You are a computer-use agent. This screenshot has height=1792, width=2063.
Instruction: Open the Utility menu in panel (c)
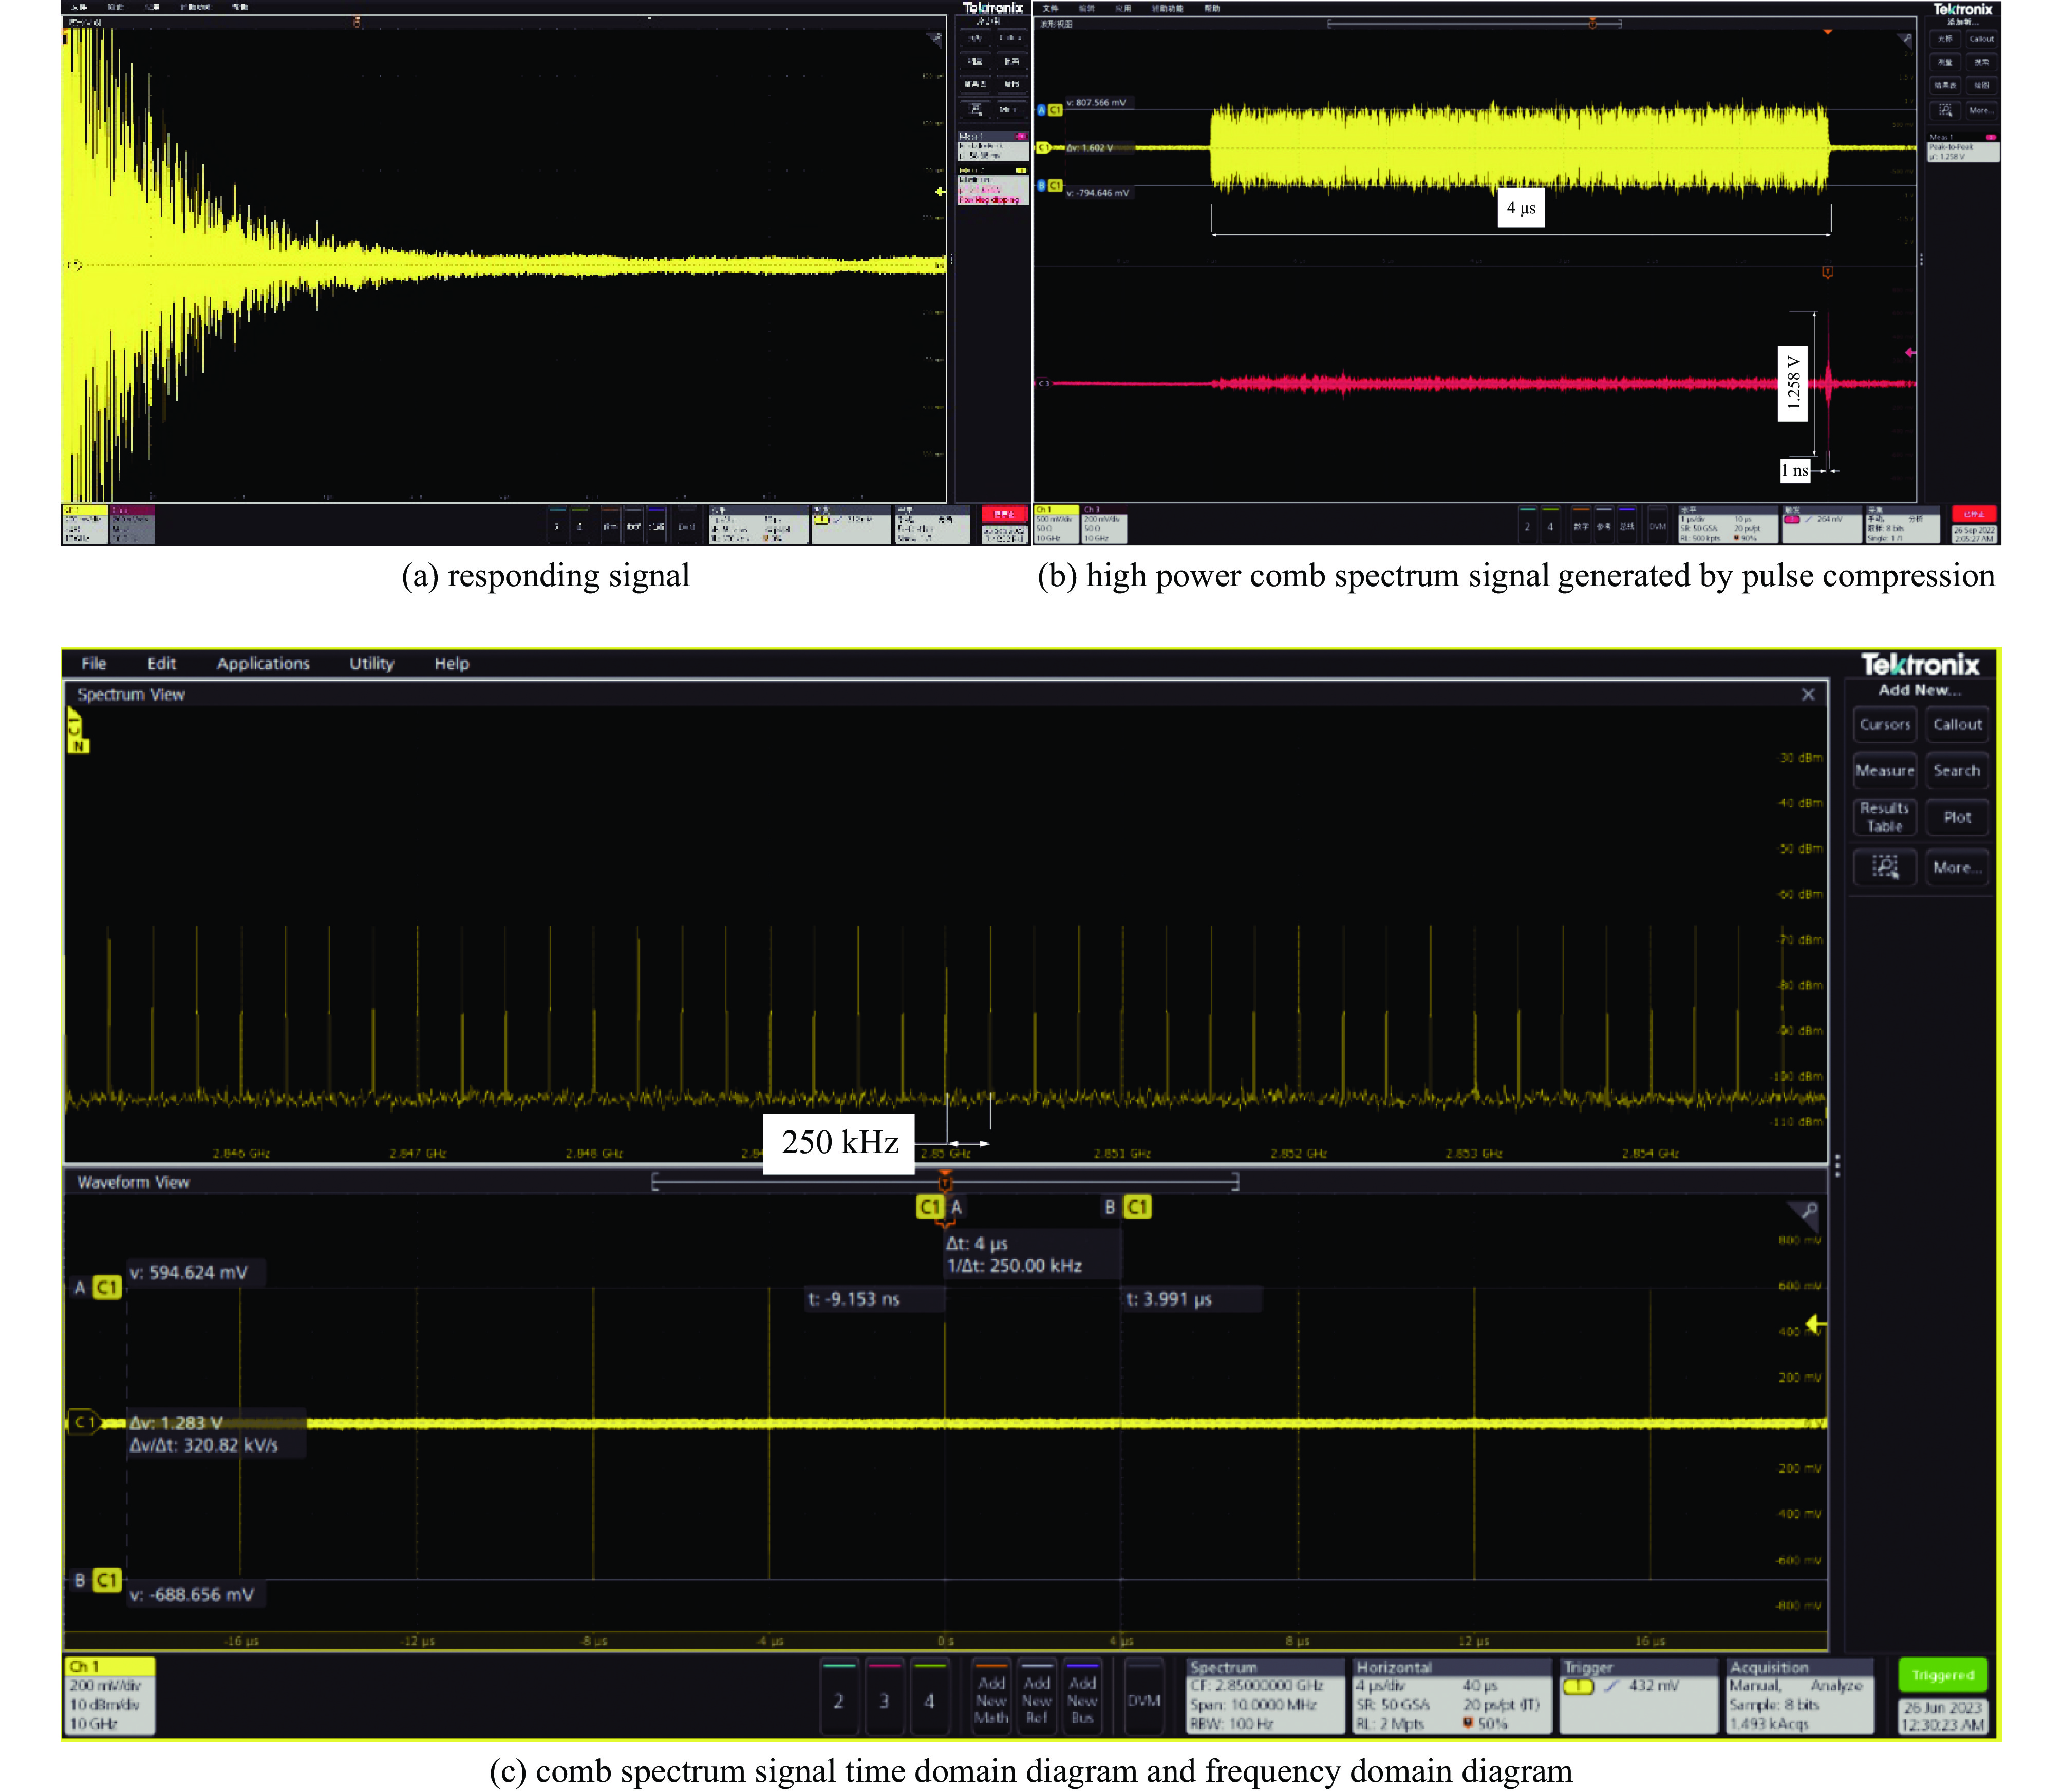coord(371,663)
